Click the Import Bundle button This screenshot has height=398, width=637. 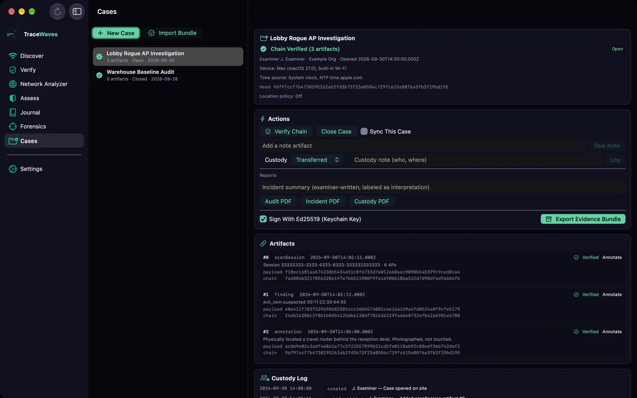(x=173, y=33)
